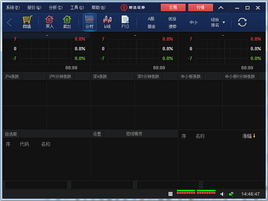Toggle 涨幅 column sort order arrow
This screenshot has height=201, width=268.
point(254,136)
